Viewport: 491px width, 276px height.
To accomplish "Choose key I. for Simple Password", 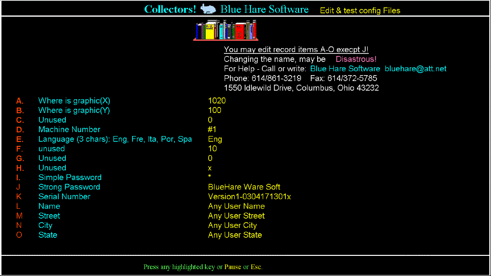I will coord(18,178).
